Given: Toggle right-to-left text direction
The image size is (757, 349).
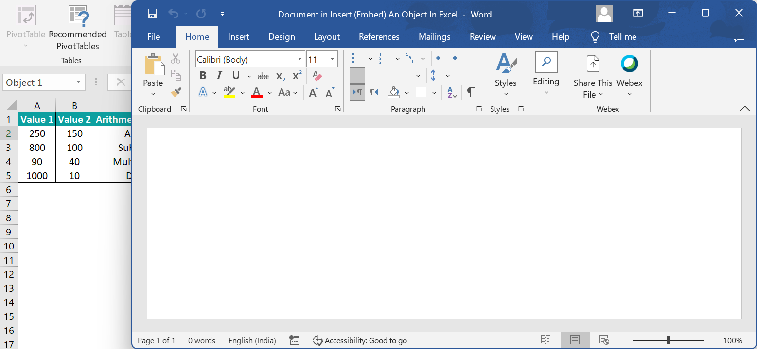Looking at the screenshot, I should [374, 92].
